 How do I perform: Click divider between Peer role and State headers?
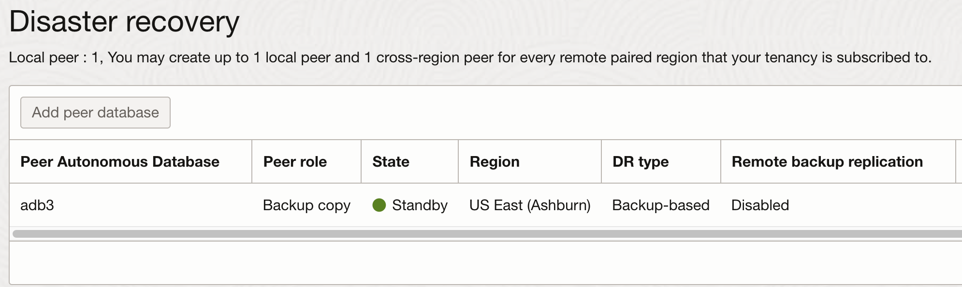[x=361, y=161]
